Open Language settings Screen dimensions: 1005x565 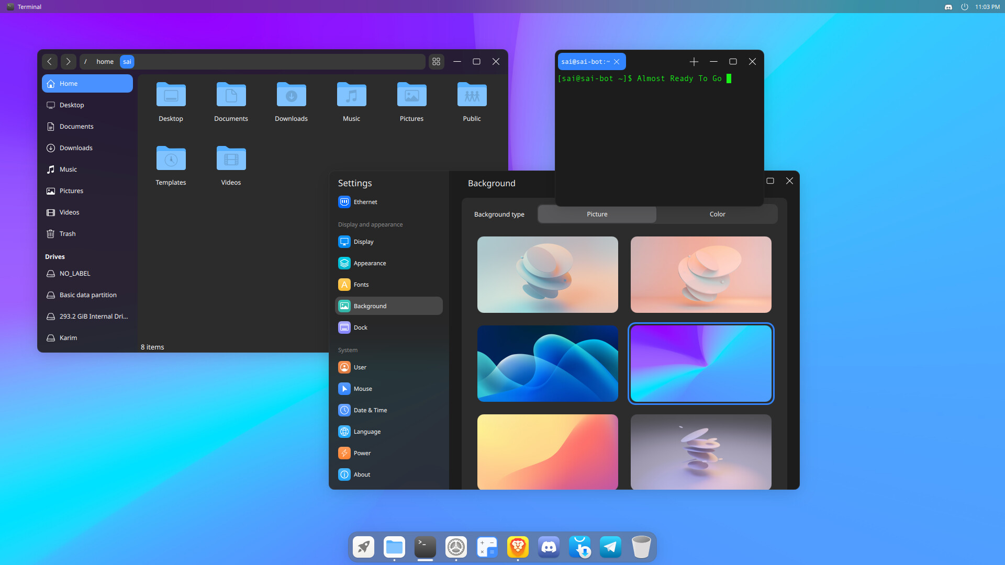tap(389, 432)
